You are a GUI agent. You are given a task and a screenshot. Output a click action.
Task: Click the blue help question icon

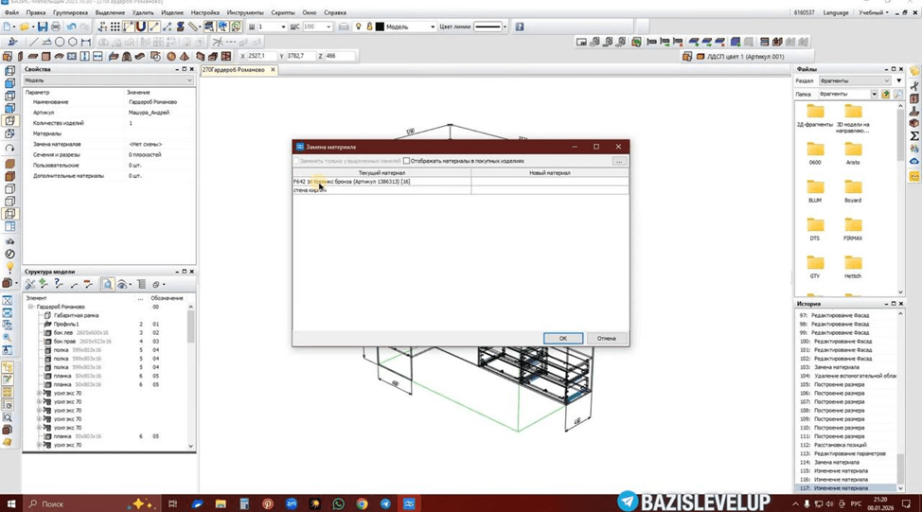coord(519,26)
